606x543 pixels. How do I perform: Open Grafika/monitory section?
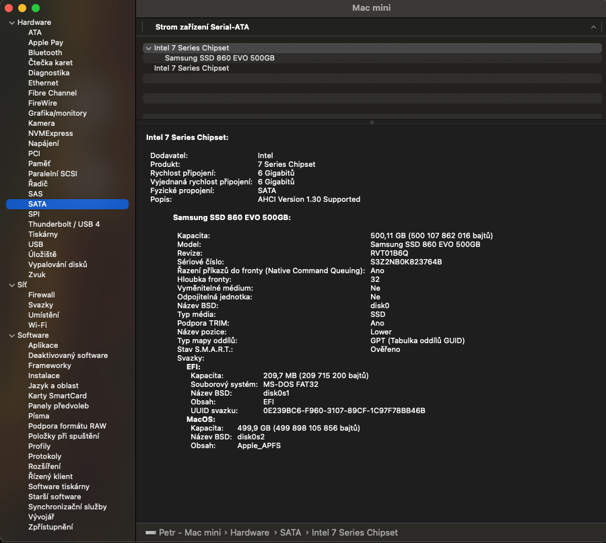(x=57, y=113)
